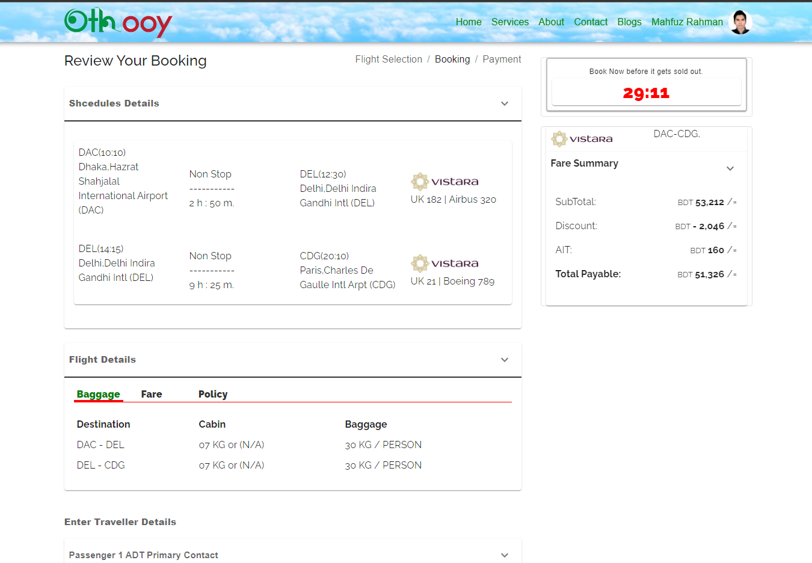
Task: Collapse the Shcedules Details section
Action: click(504, 103)
